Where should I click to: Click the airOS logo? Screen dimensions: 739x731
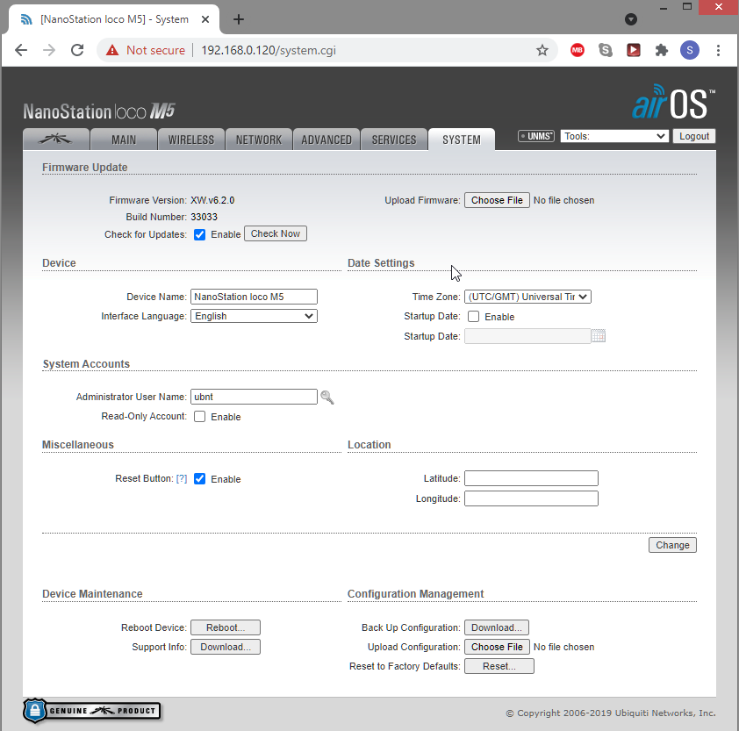[673, 101]
